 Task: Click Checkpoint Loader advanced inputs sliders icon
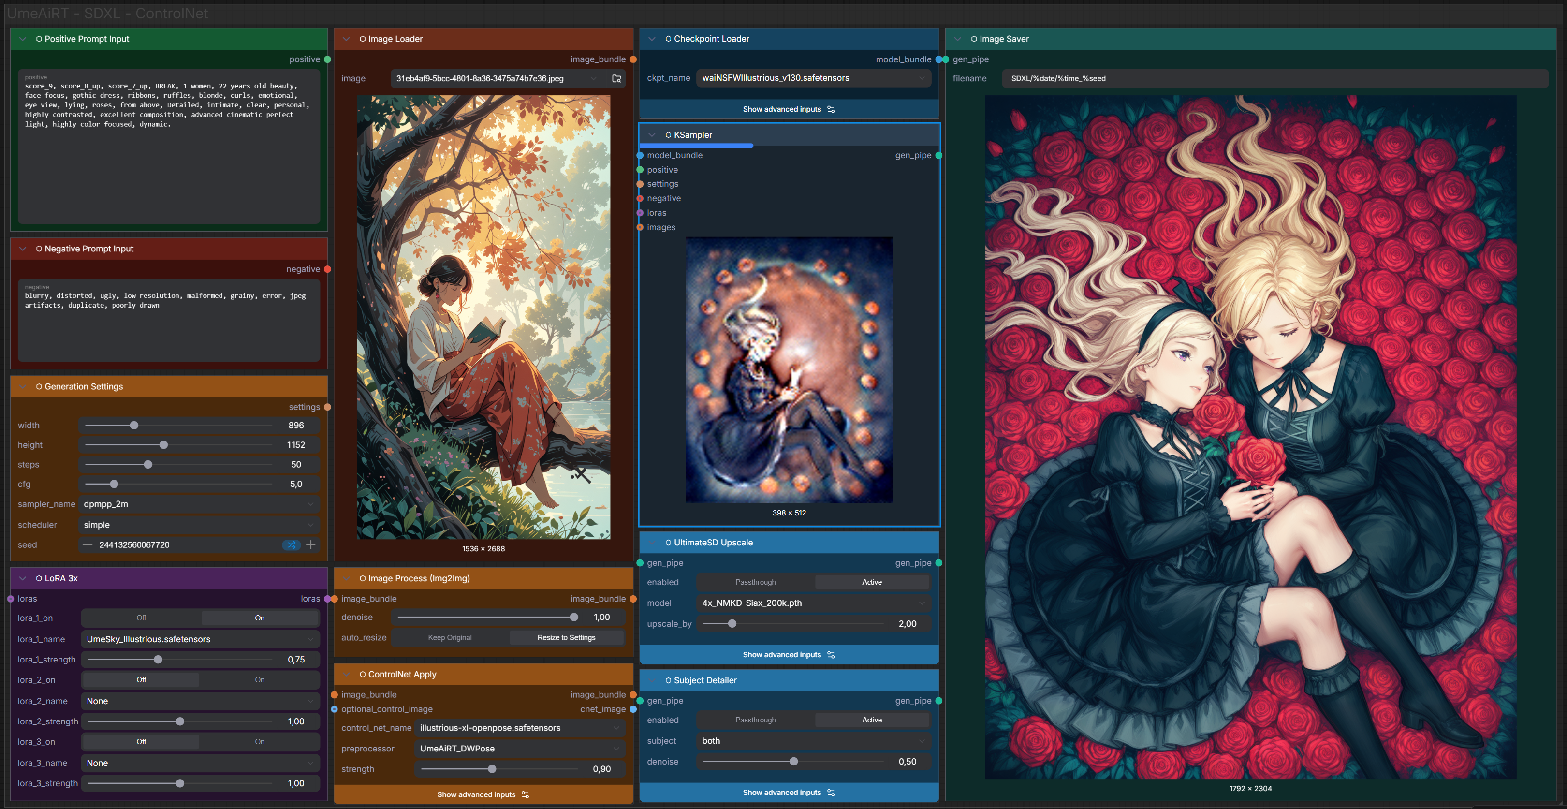[x=831, y=109]
